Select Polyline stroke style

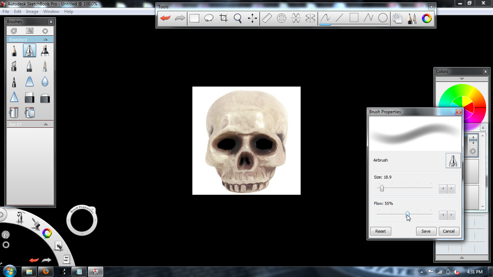(x=368, y=18)
